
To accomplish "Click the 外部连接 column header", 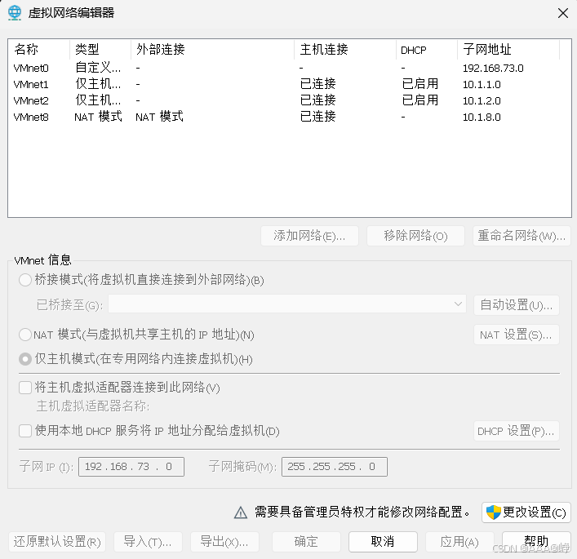I will pos(213,49).
